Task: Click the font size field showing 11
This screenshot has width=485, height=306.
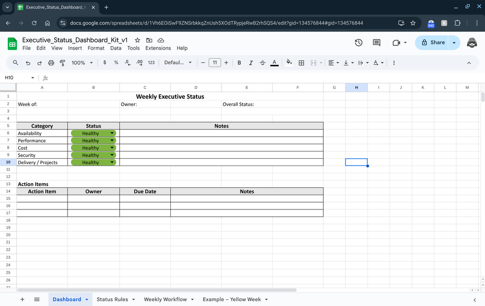Action: pyautogui.click(x=215, y=62)
